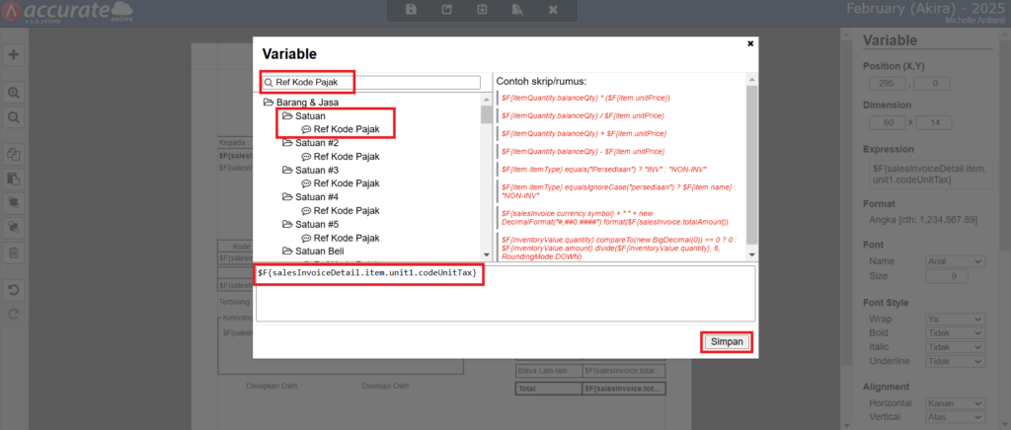Image resolution: width=1011 pixels, height=430 pixels.
Task: Click the zoom in magnifier icon
Action: 15,92
